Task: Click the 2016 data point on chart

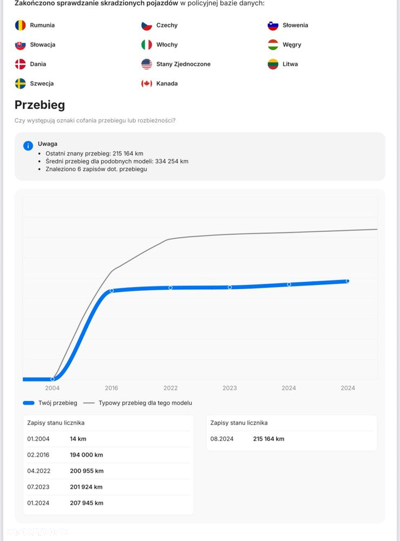Action: (x=112, y=291)
